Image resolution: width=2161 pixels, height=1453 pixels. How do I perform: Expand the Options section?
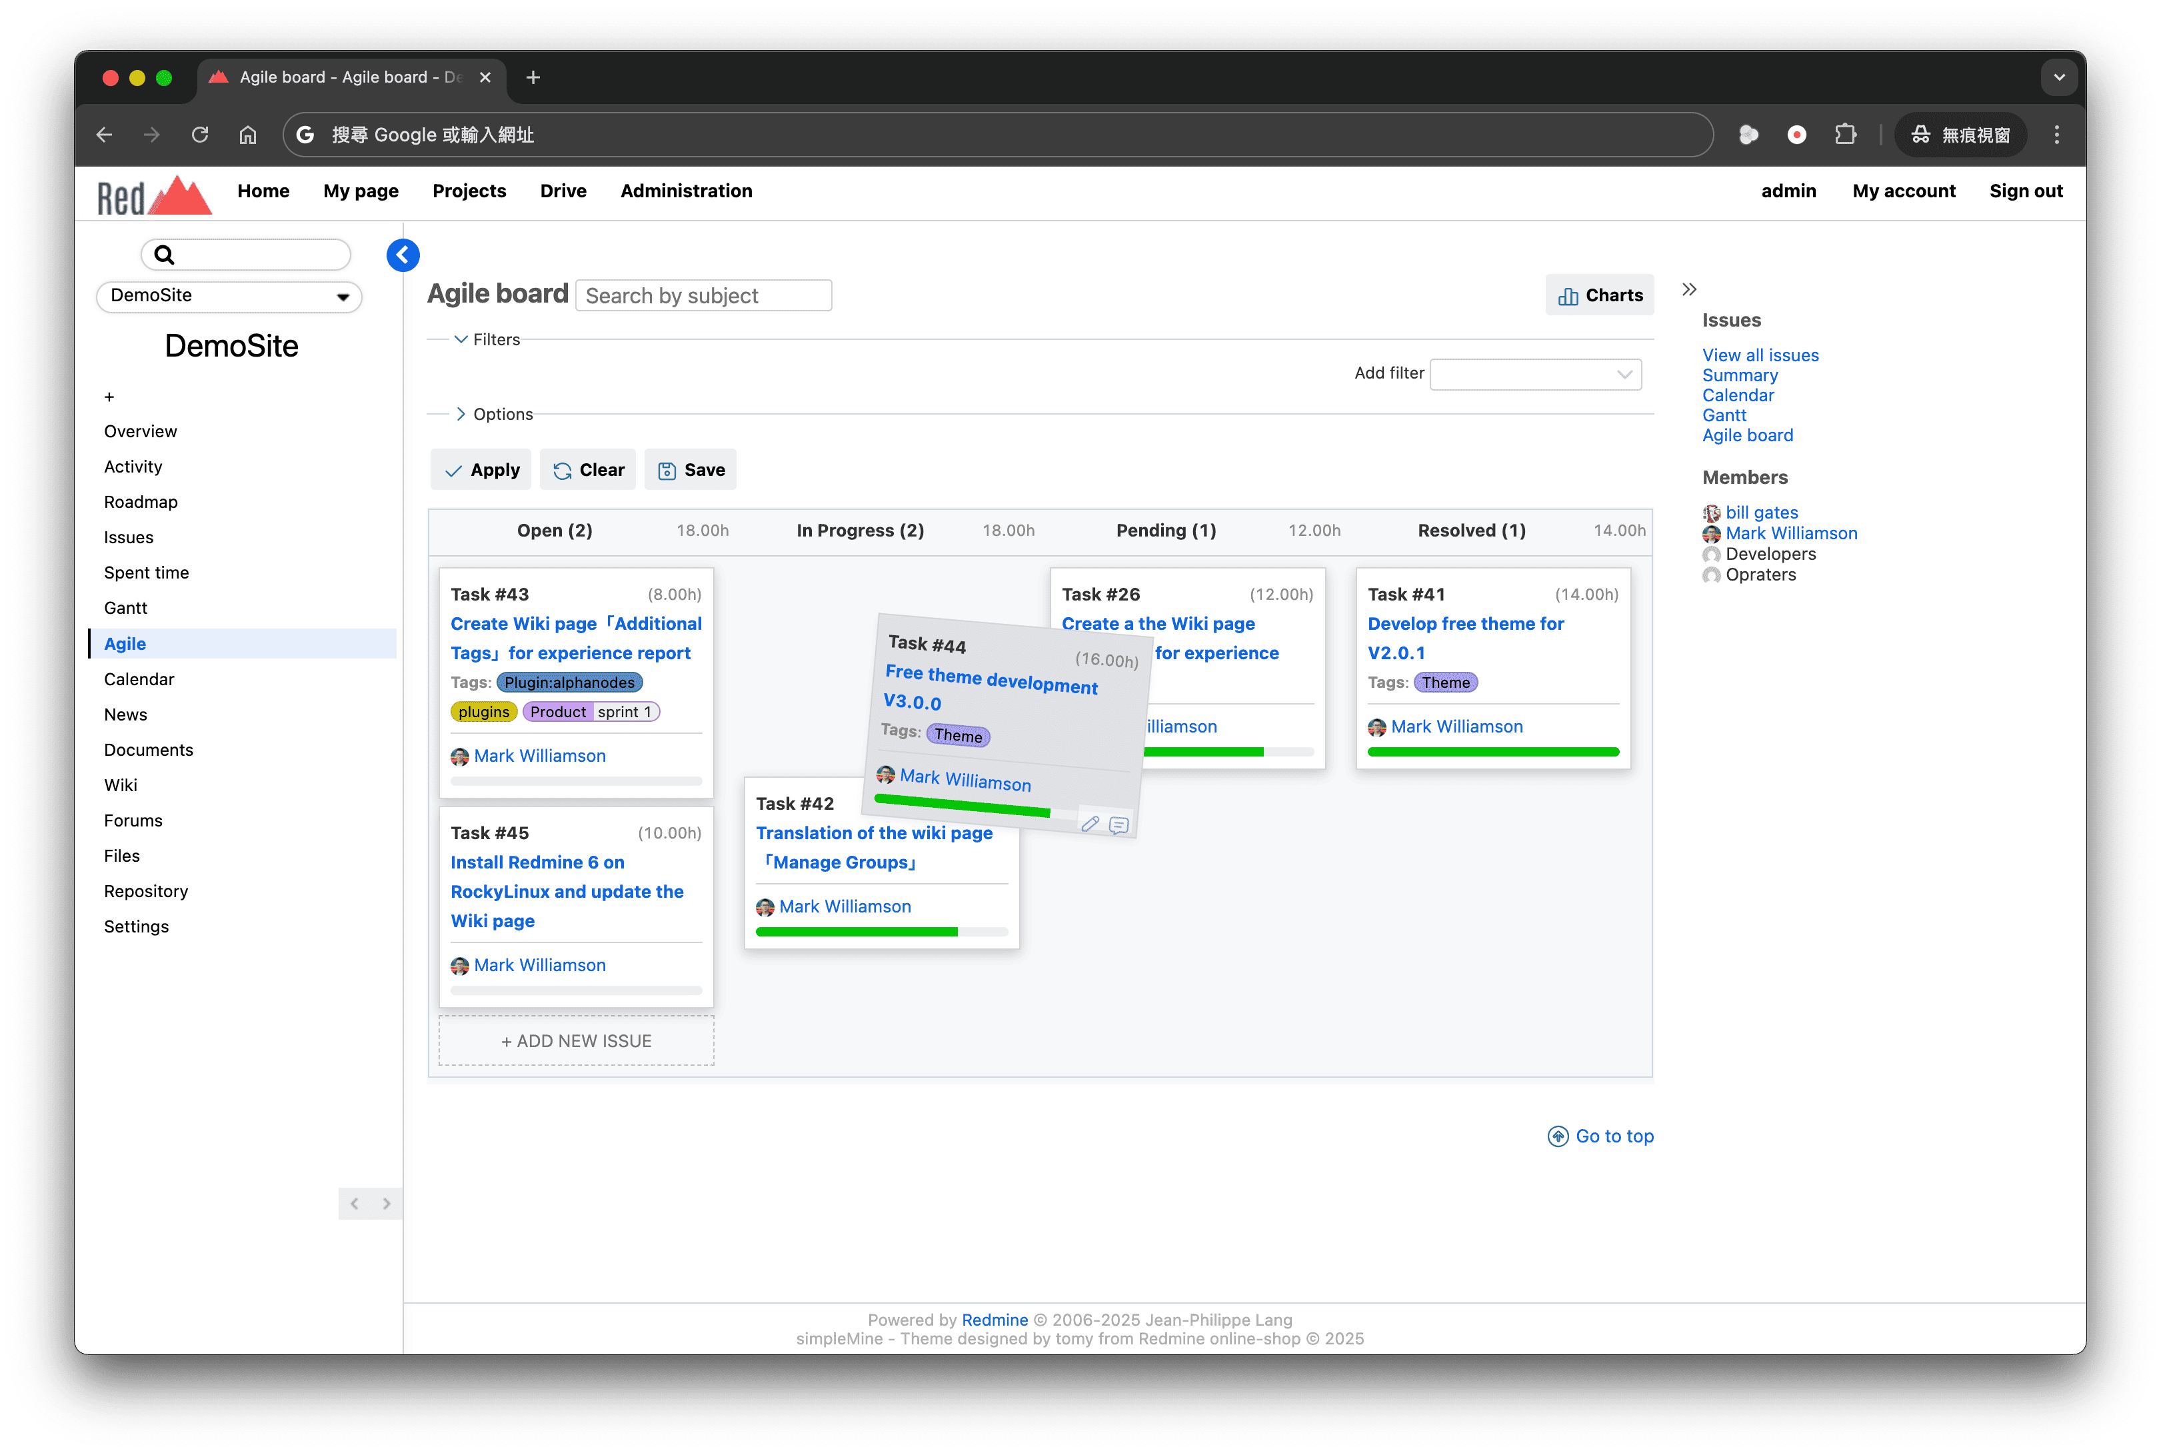[493, 414]
